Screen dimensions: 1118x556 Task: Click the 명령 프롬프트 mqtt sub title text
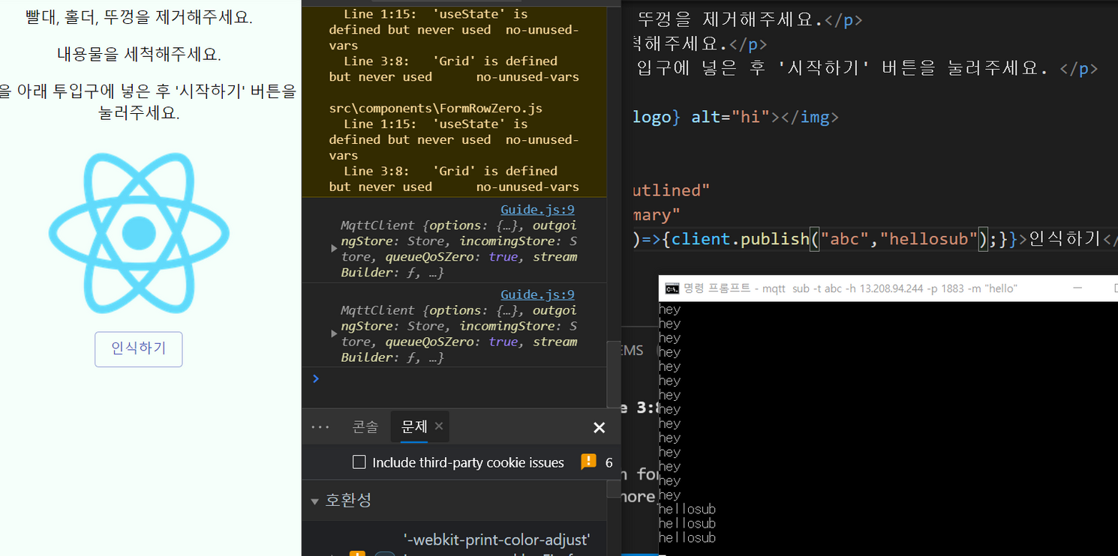(850, 288)
